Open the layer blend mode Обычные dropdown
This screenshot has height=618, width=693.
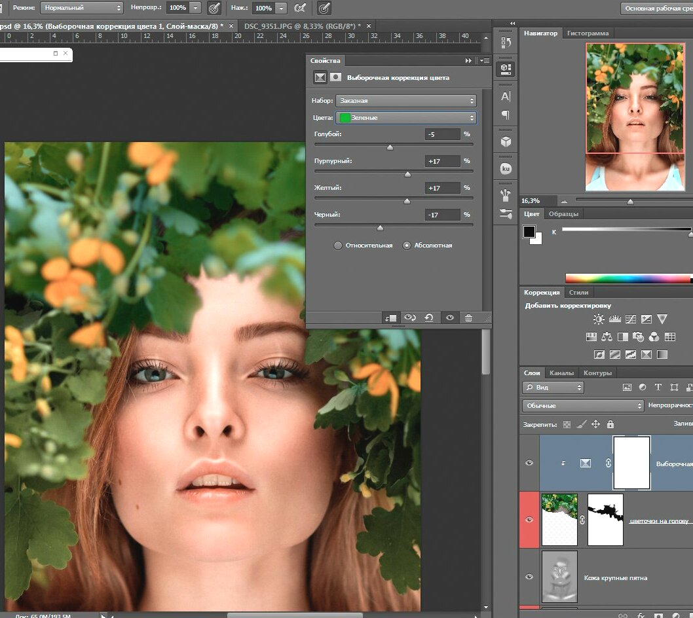pyautogui.click(x=583, y=406)
